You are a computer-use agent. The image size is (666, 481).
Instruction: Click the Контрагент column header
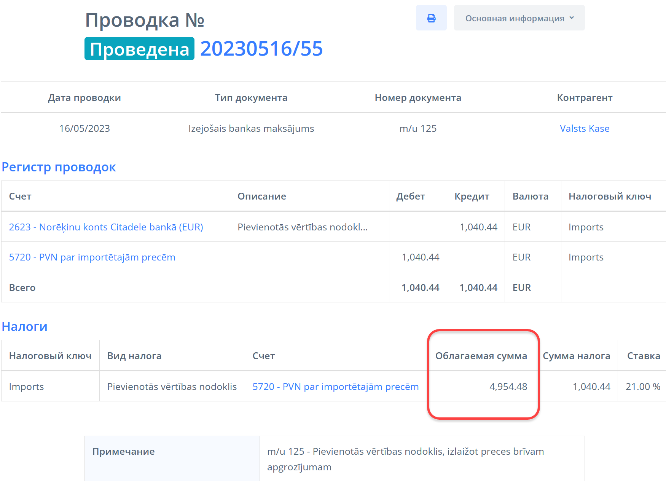[x=584, y=97]
